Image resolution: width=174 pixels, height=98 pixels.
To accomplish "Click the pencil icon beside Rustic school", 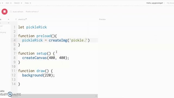I will click(x=38, y=11).
